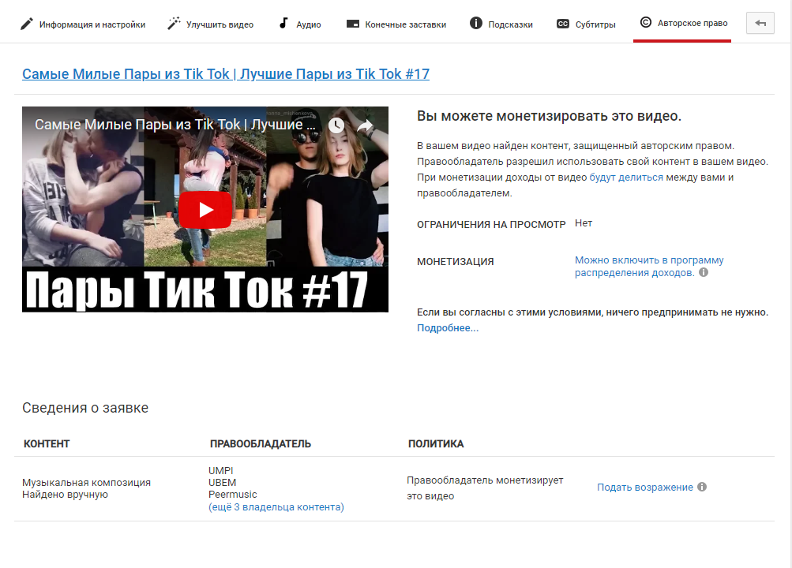The width and height of the screenshot is (792, 568).
Task: Click the UMPI rights holder text
Action: point(221,471)
